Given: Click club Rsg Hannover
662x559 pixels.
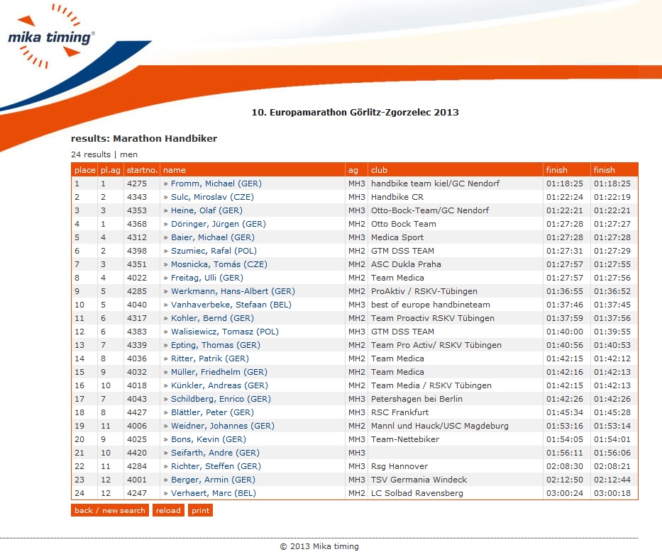Looking at the screenshot, I should pyautogui.click(x=399, y=467).
